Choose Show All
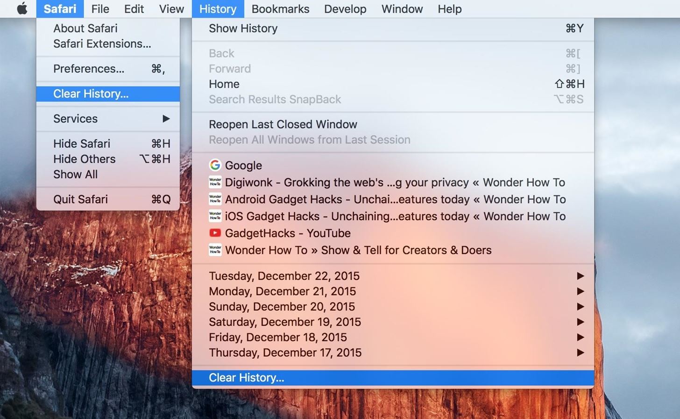 tap(108, 174)
